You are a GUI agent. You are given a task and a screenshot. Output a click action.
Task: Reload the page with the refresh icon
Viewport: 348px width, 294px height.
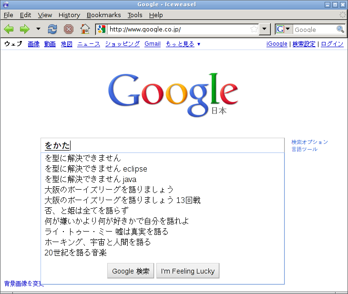point(52,29)
